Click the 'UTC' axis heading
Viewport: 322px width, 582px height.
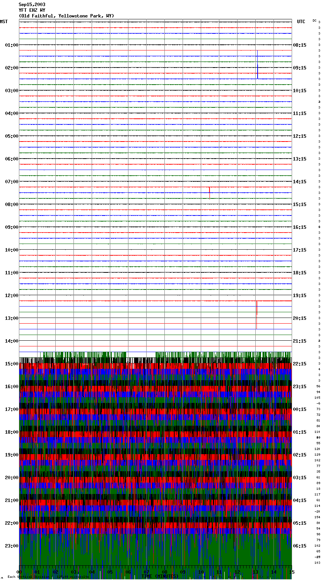point(301,22)
